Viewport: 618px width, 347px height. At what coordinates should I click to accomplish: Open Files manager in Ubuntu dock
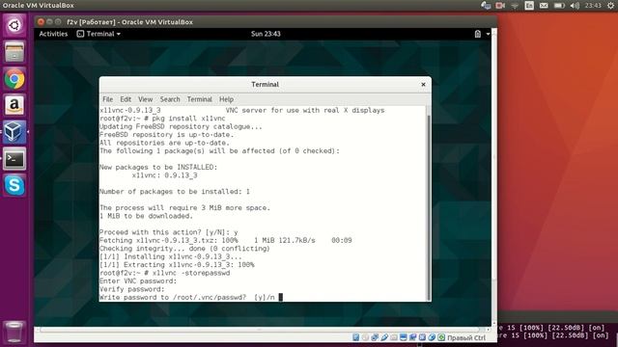point(14,52)
